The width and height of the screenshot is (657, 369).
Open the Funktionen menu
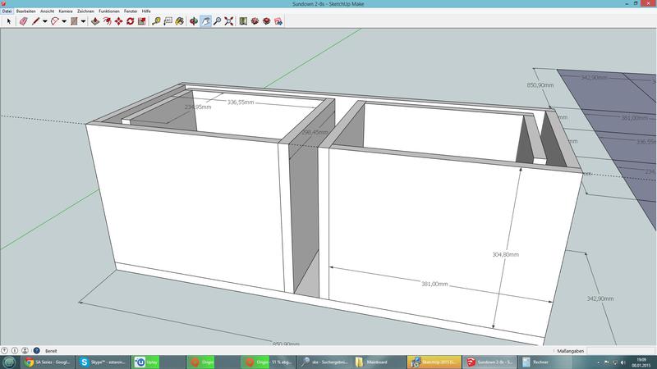pos(109,11)
